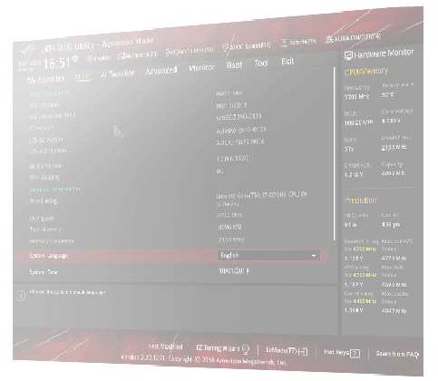Click the info help icon near description
The height and width of the screenshot is (381, 438).
pyautogui.click(x=21, y=296)
